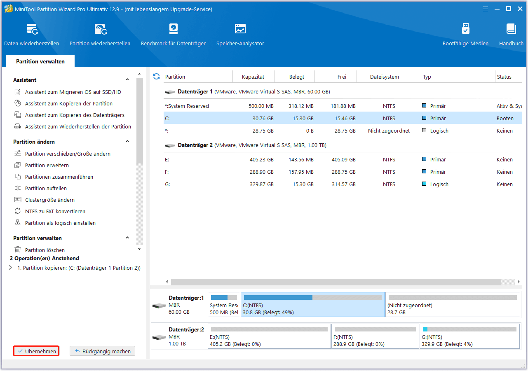Click 405.23 GB capacity of E:
The image size is (528, 371).
coord(261,160)
